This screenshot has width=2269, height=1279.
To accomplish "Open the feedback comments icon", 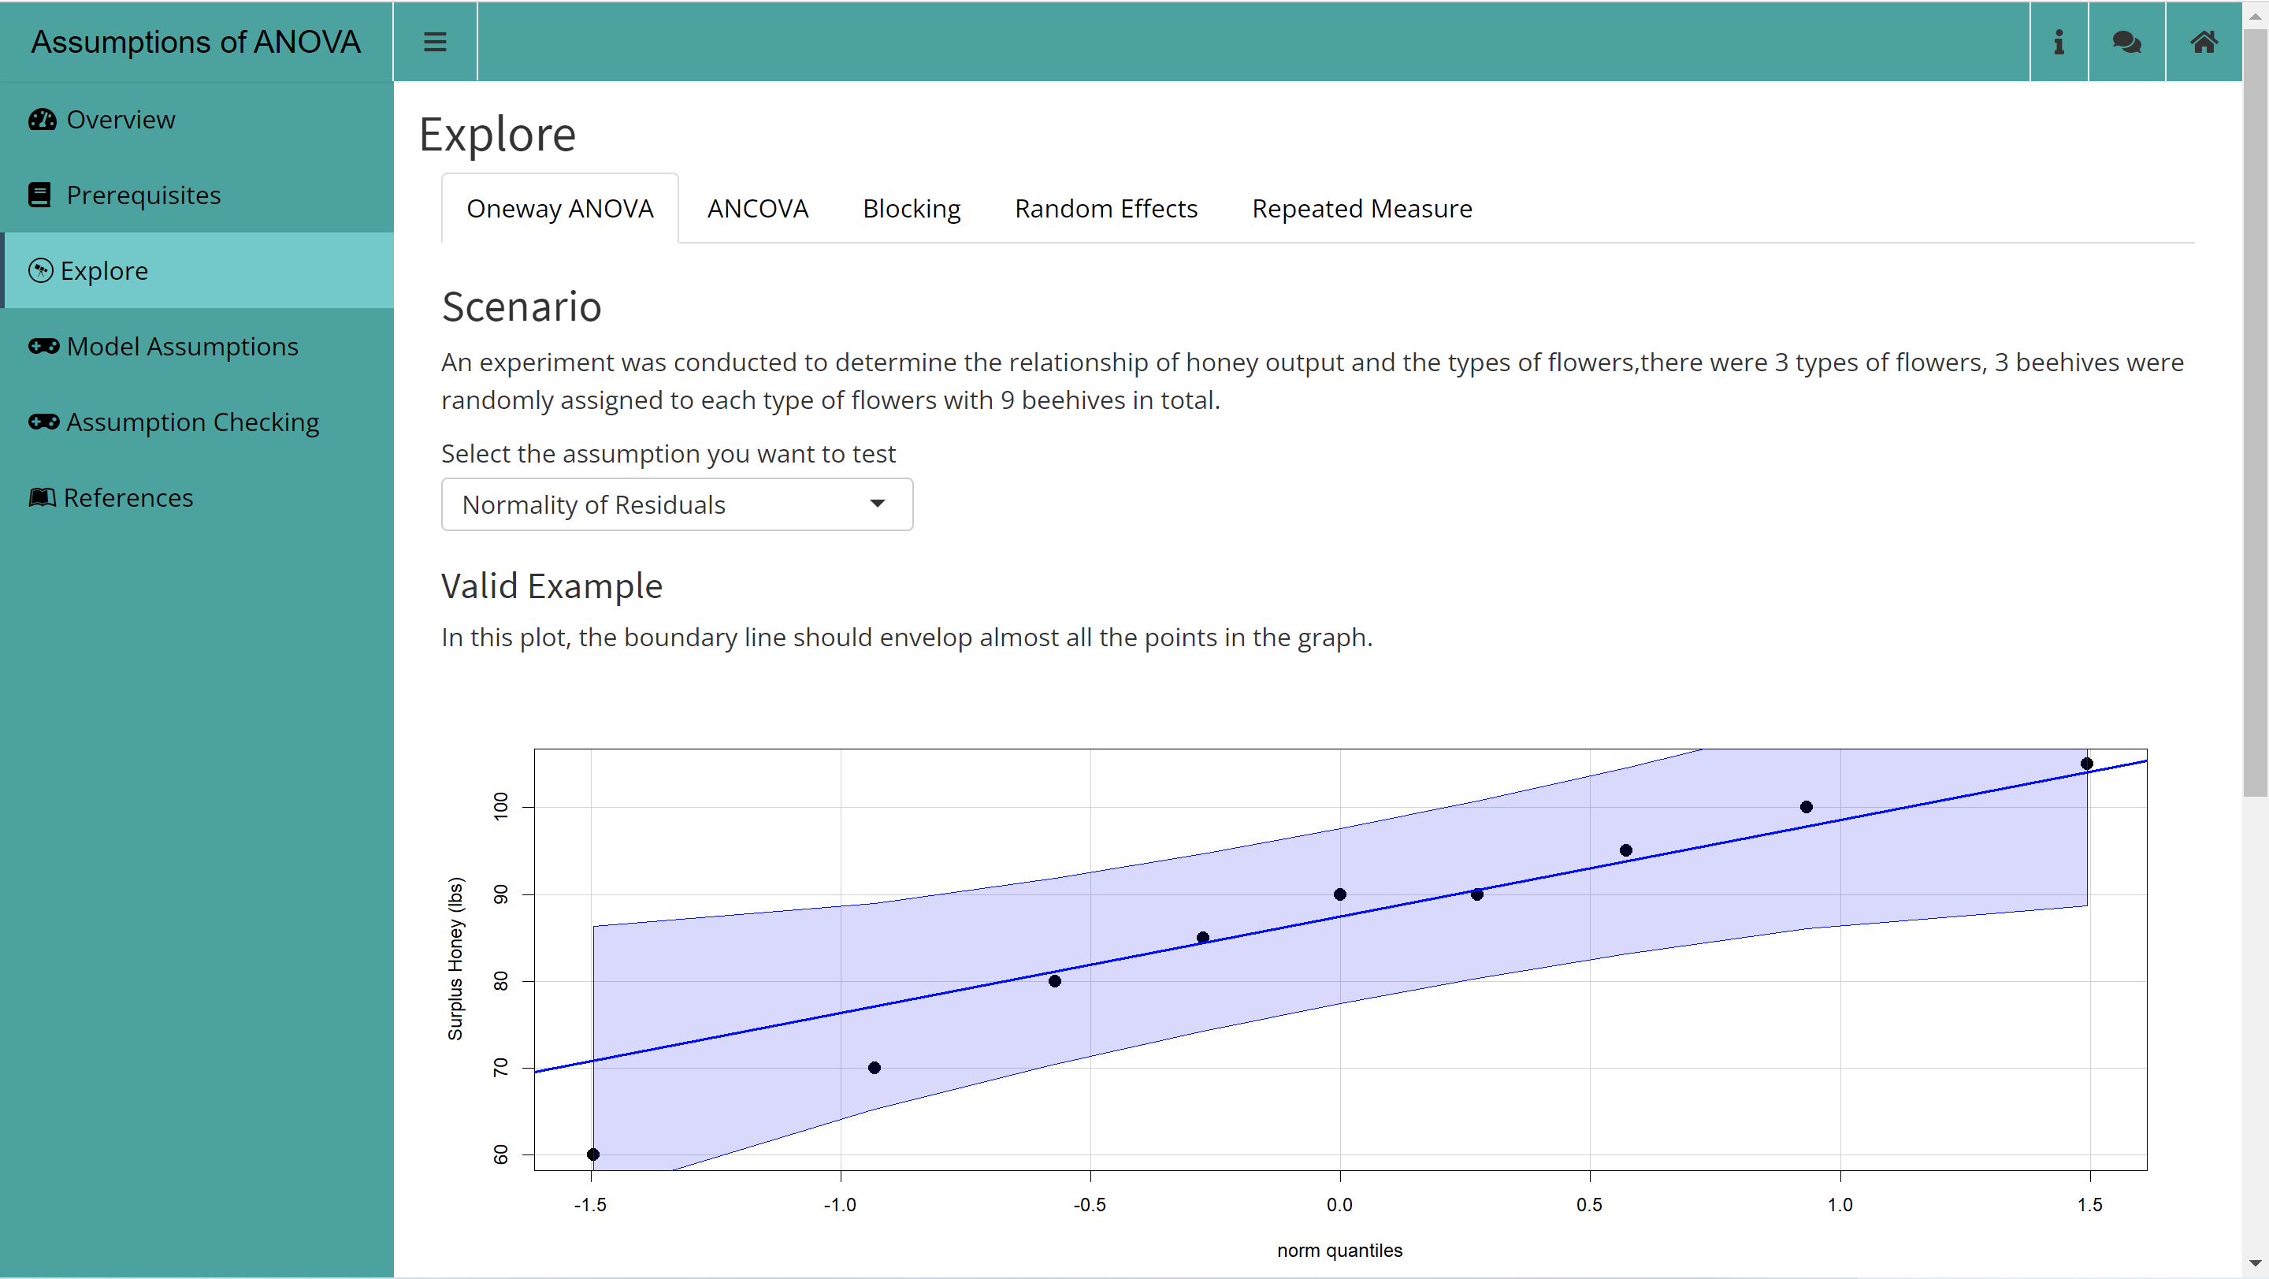I will point(2126,42).
